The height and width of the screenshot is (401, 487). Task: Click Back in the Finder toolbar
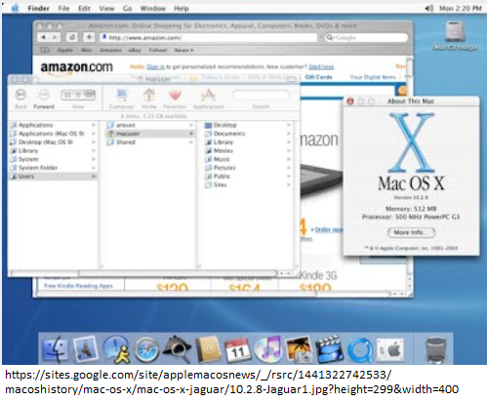(x=20, y=95)
